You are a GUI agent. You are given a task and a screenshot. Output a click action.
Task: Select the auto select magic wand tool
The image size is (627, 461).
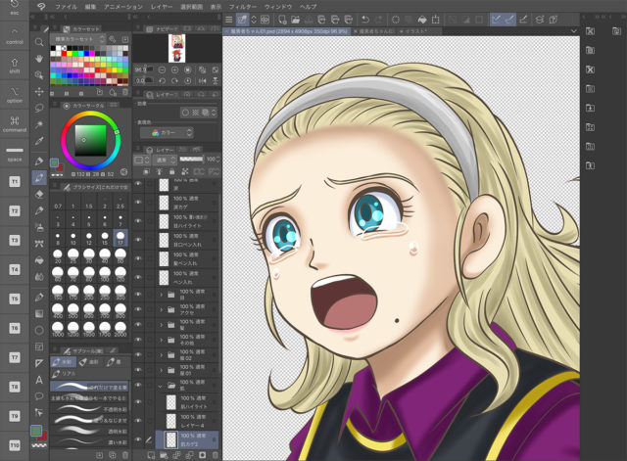point(39,124)
